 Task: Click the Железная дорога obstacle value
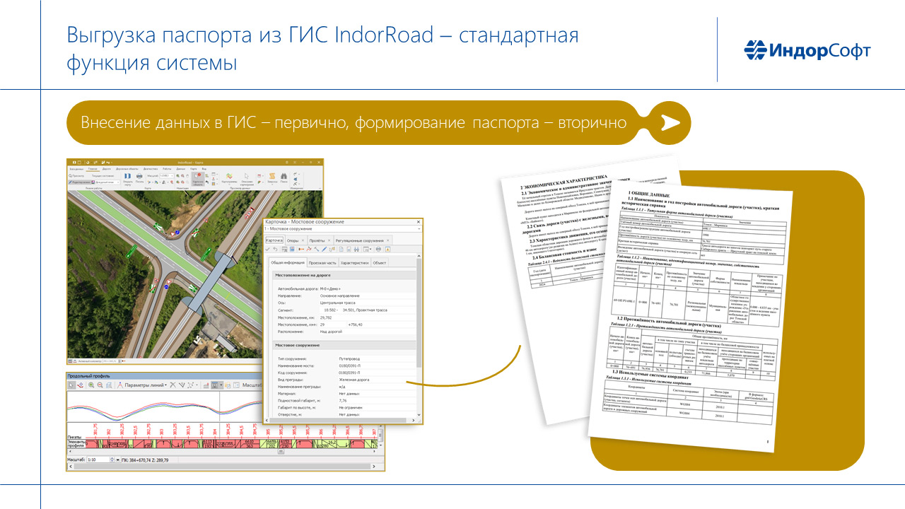[355, 379]
